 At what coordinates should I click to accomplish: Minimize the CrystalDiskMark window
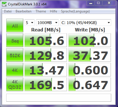point(91,3)
